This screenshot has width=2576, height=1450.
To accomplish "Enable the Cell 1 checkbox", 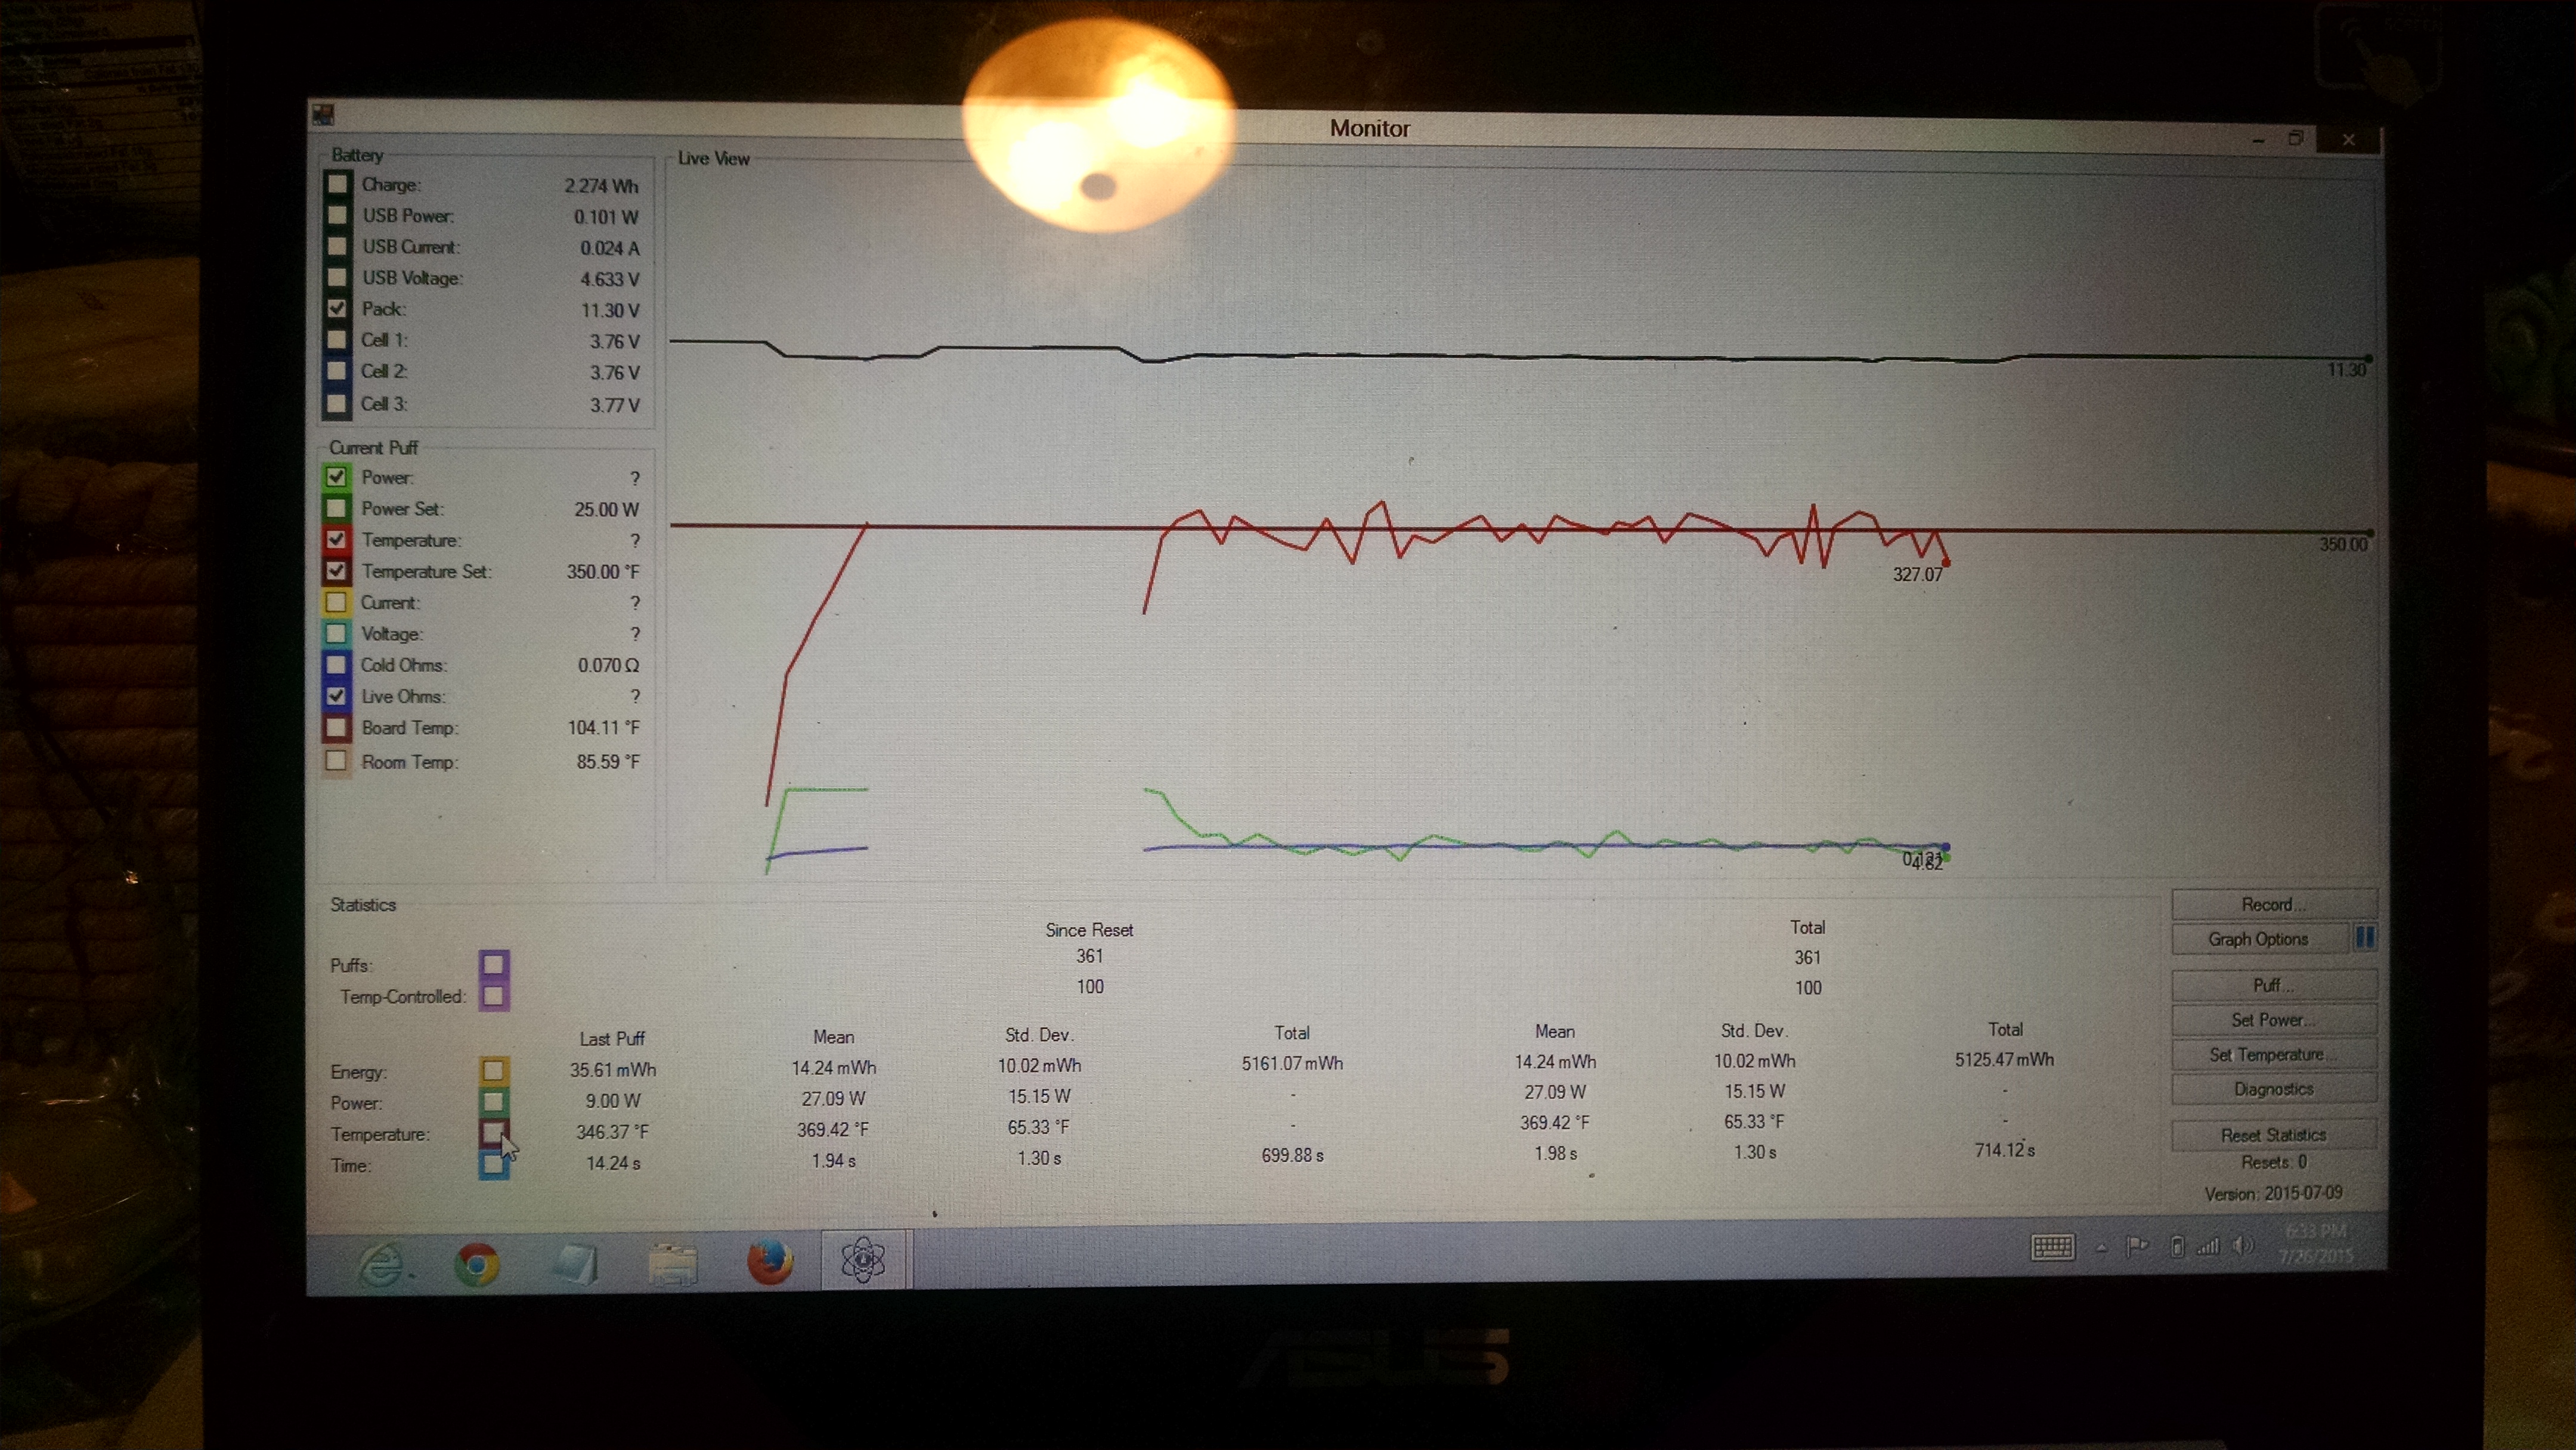I will 337,340.
